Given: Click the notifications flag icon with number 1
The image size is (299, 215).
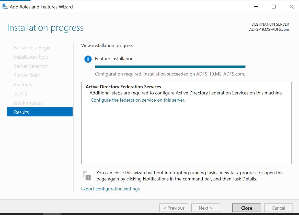Looking at the screenshot, I should [87, 176].
